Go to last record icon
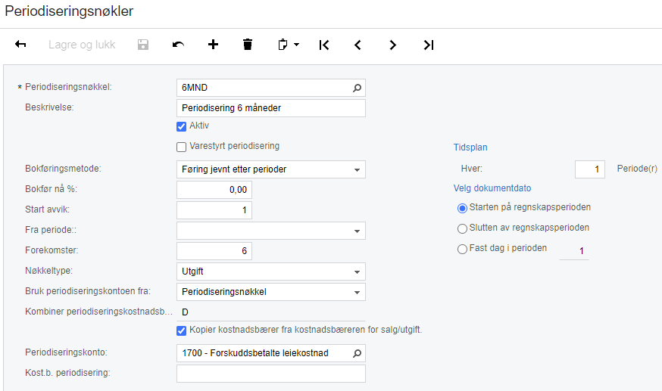 429,45
